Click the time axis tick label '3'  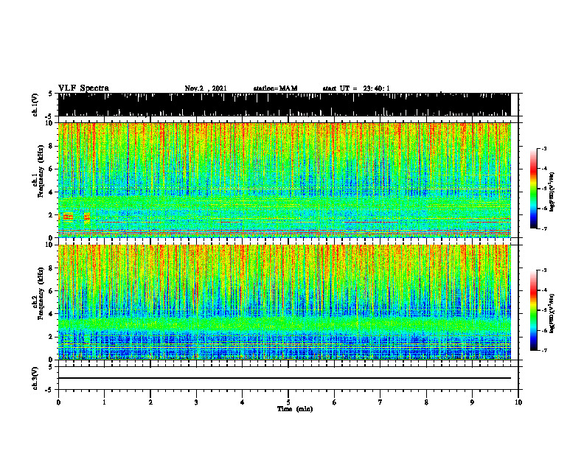pos(196,402)
